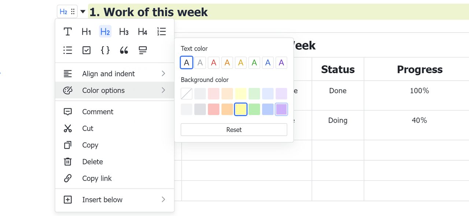Pick the red text color
This screenshot has width=469, height=216.
point(214,63)
